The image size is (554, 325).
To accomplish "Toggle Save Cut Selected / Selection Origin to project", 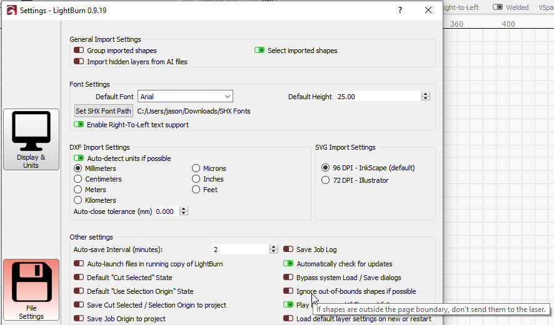I will (x=79, y=305).
